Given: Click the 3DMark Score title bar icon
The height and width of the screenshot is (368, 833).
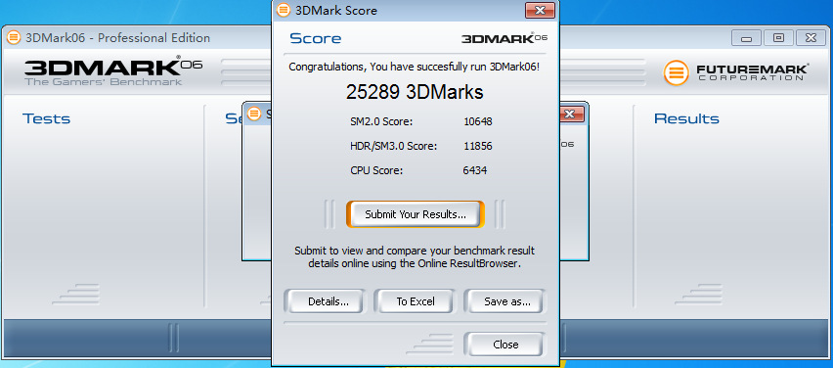Looking at the screenshot, I should (x=284, y=10).
